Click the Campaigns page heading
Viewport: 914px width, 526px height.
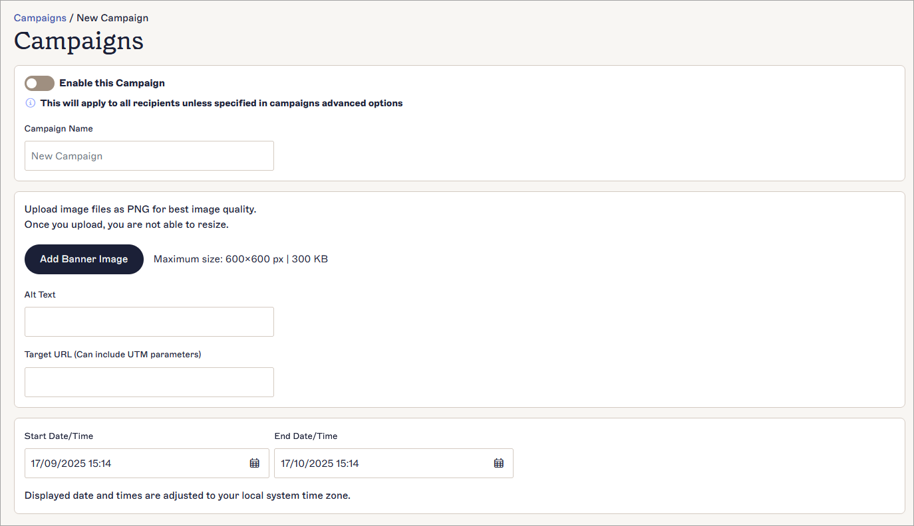(x=78, y=41)
